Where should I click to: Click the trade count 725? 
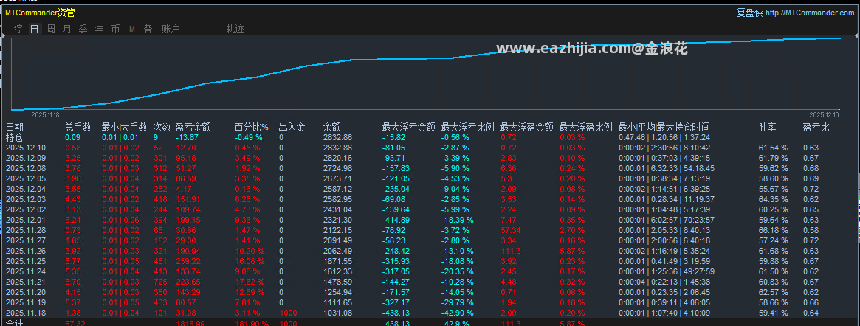(159, 282)
